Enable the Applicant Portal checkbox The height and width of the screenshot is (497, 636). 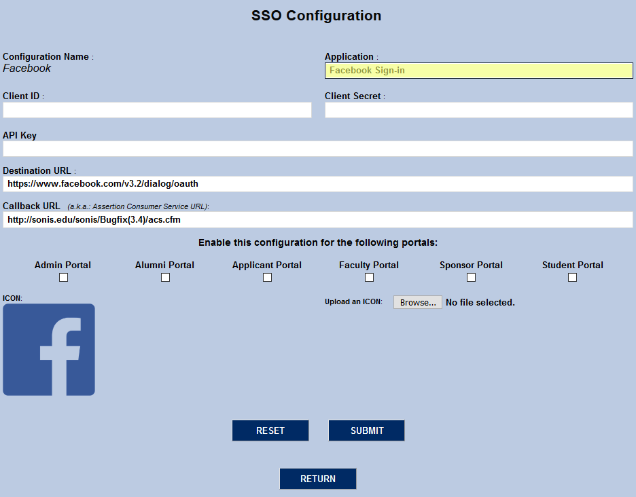pyautogui.click(x=267, y=277)
